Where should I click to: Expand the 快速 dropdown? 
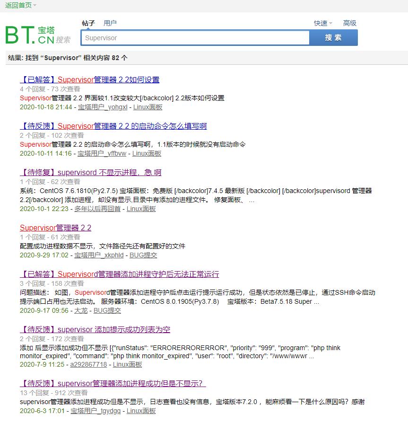tap(323, 23)
